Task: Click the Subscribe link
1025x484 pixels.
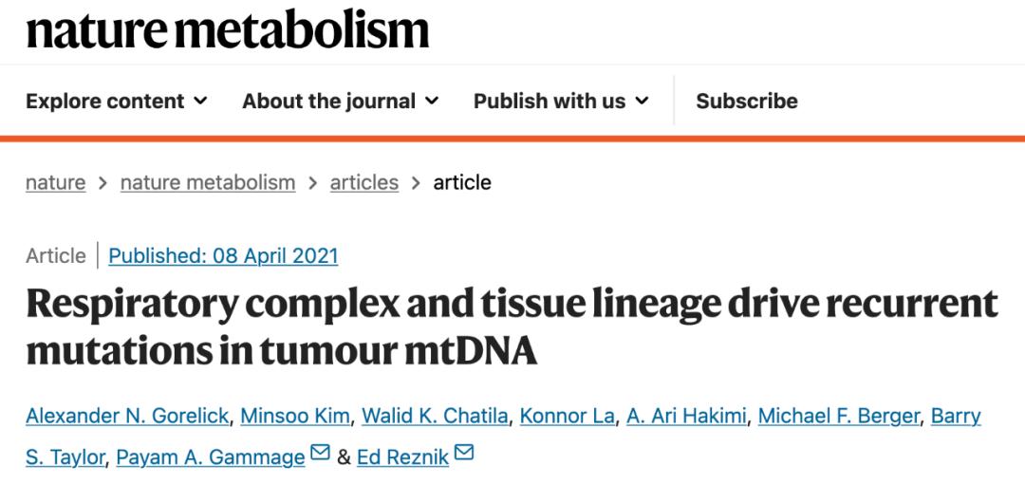Action: tap(747, 102)
